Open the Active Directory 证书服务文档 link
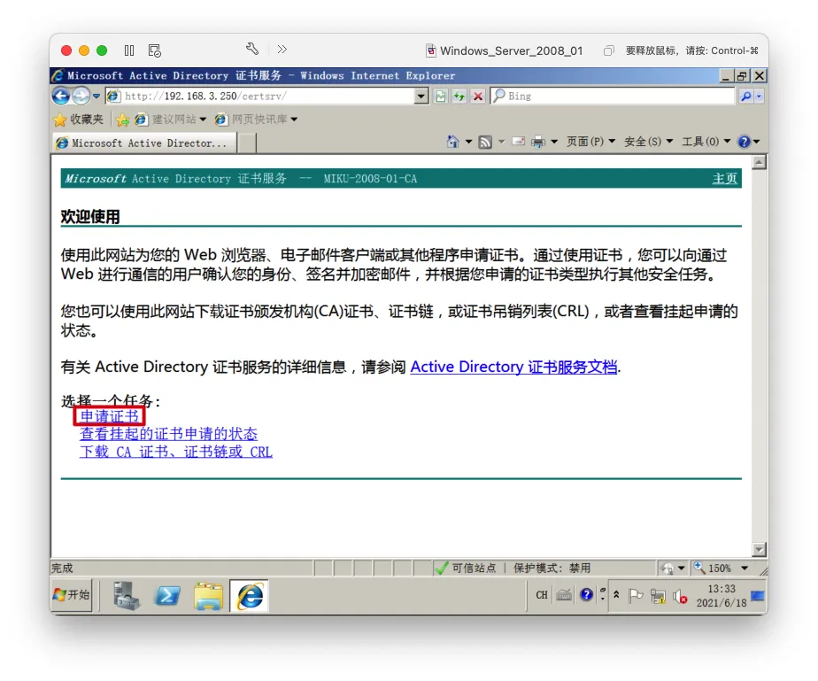 [513, 367]
